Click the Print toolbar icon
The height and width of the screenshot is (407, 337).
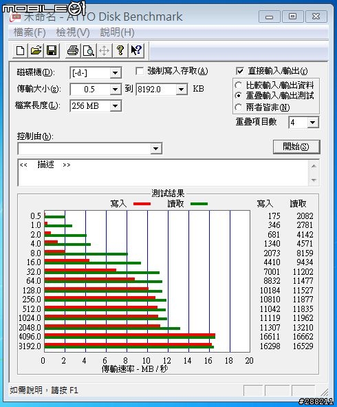pos(73,50)
